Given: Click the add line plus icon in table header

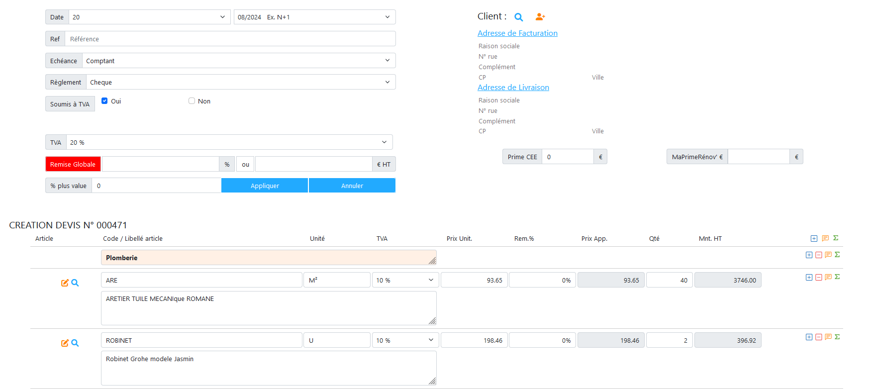Looking at the screenshot, I should point(814,238).
